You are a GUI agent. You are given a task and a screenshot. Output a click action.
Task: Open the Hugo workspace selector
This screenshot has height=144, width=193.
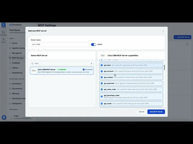coord(22,117)
